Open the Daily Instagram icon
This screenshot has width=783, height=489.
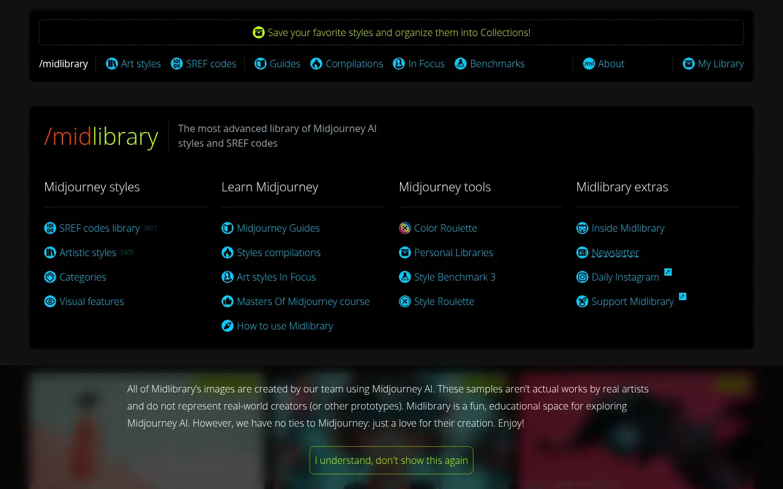582,277
